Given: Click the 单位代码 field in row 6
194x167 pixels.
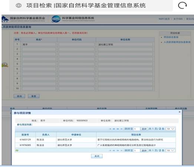Looking at the screenshot, I should [76, 69].
